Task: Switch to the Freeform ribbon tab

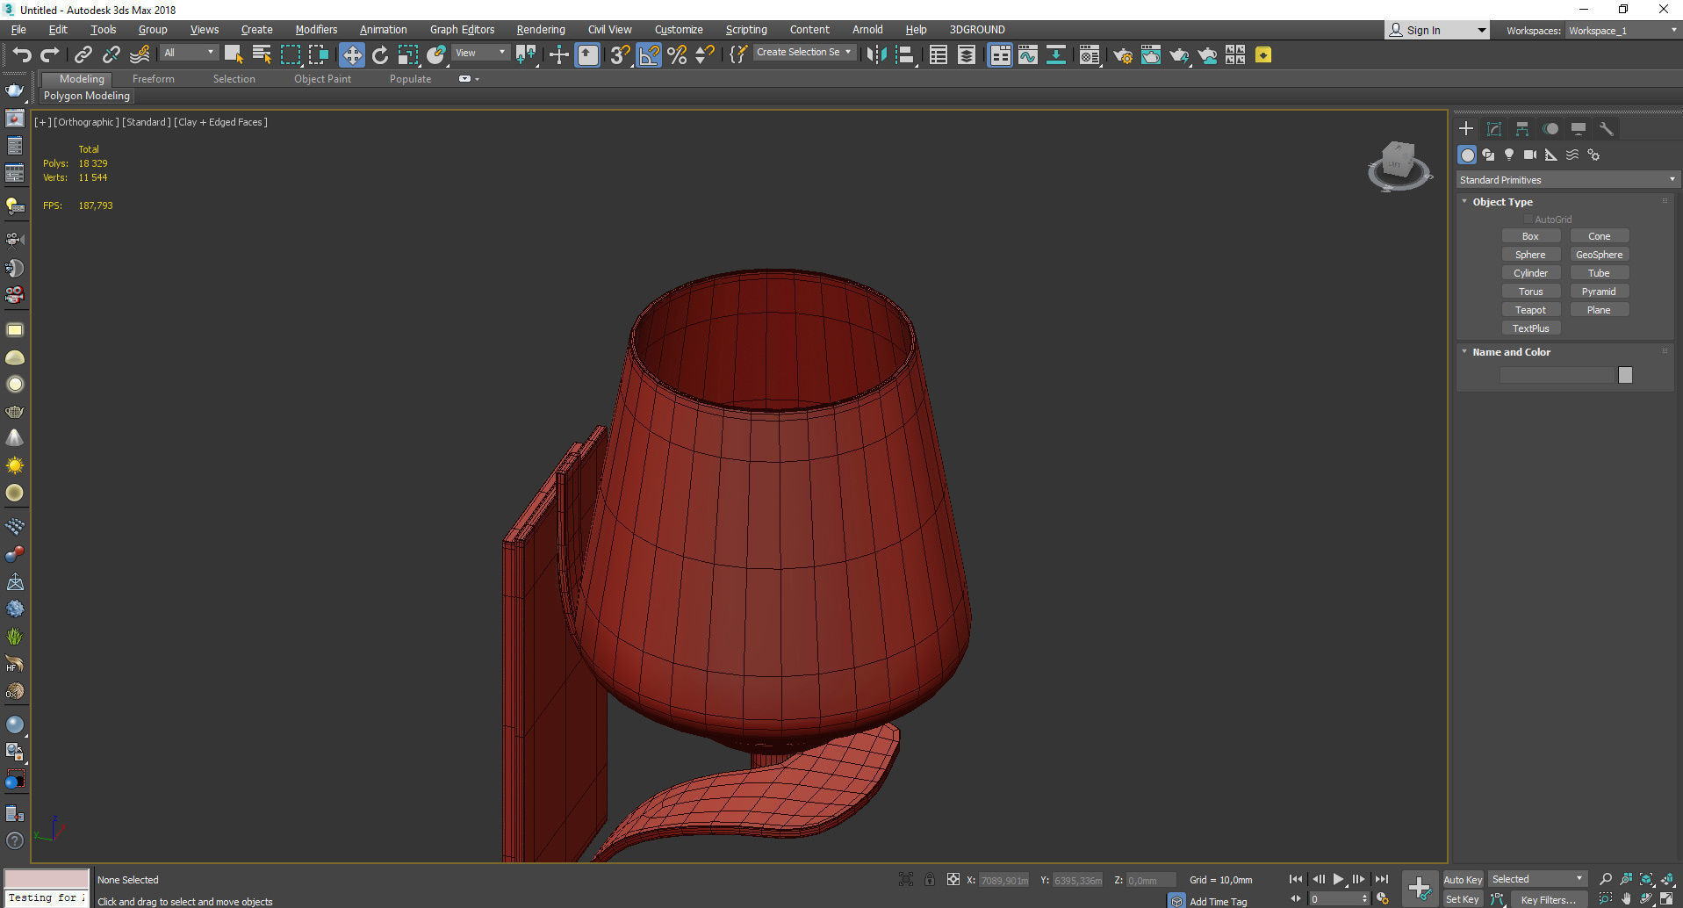Action: [154, 79]
